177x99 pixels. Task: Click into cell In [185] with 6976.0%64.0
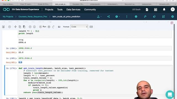[x=95, y=58]
